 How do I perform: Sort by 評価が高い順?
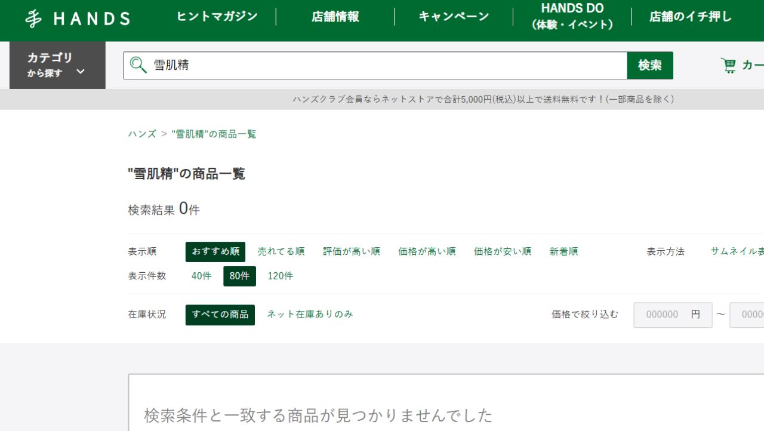coord(352,252)
